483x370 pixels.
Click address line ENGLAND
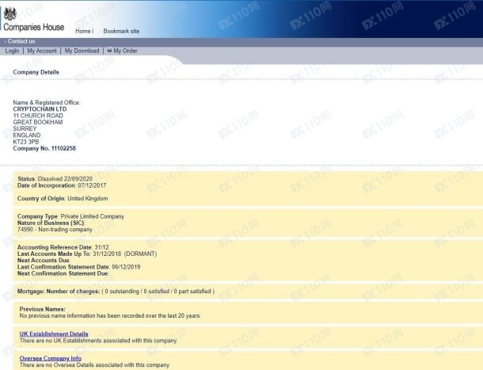coord(27,135)
